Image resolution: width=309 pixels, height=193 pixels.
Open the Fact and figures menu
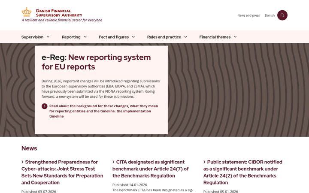point(114,37)
